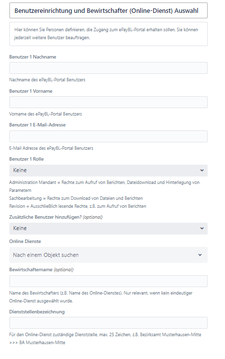
Task: Click the chevron arrow of Benutzer 1 Rolle
Action: click(x=202, y=171)
